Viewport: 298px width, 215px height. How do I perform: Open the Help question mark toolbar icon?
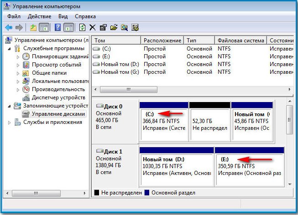click(58, 27)
